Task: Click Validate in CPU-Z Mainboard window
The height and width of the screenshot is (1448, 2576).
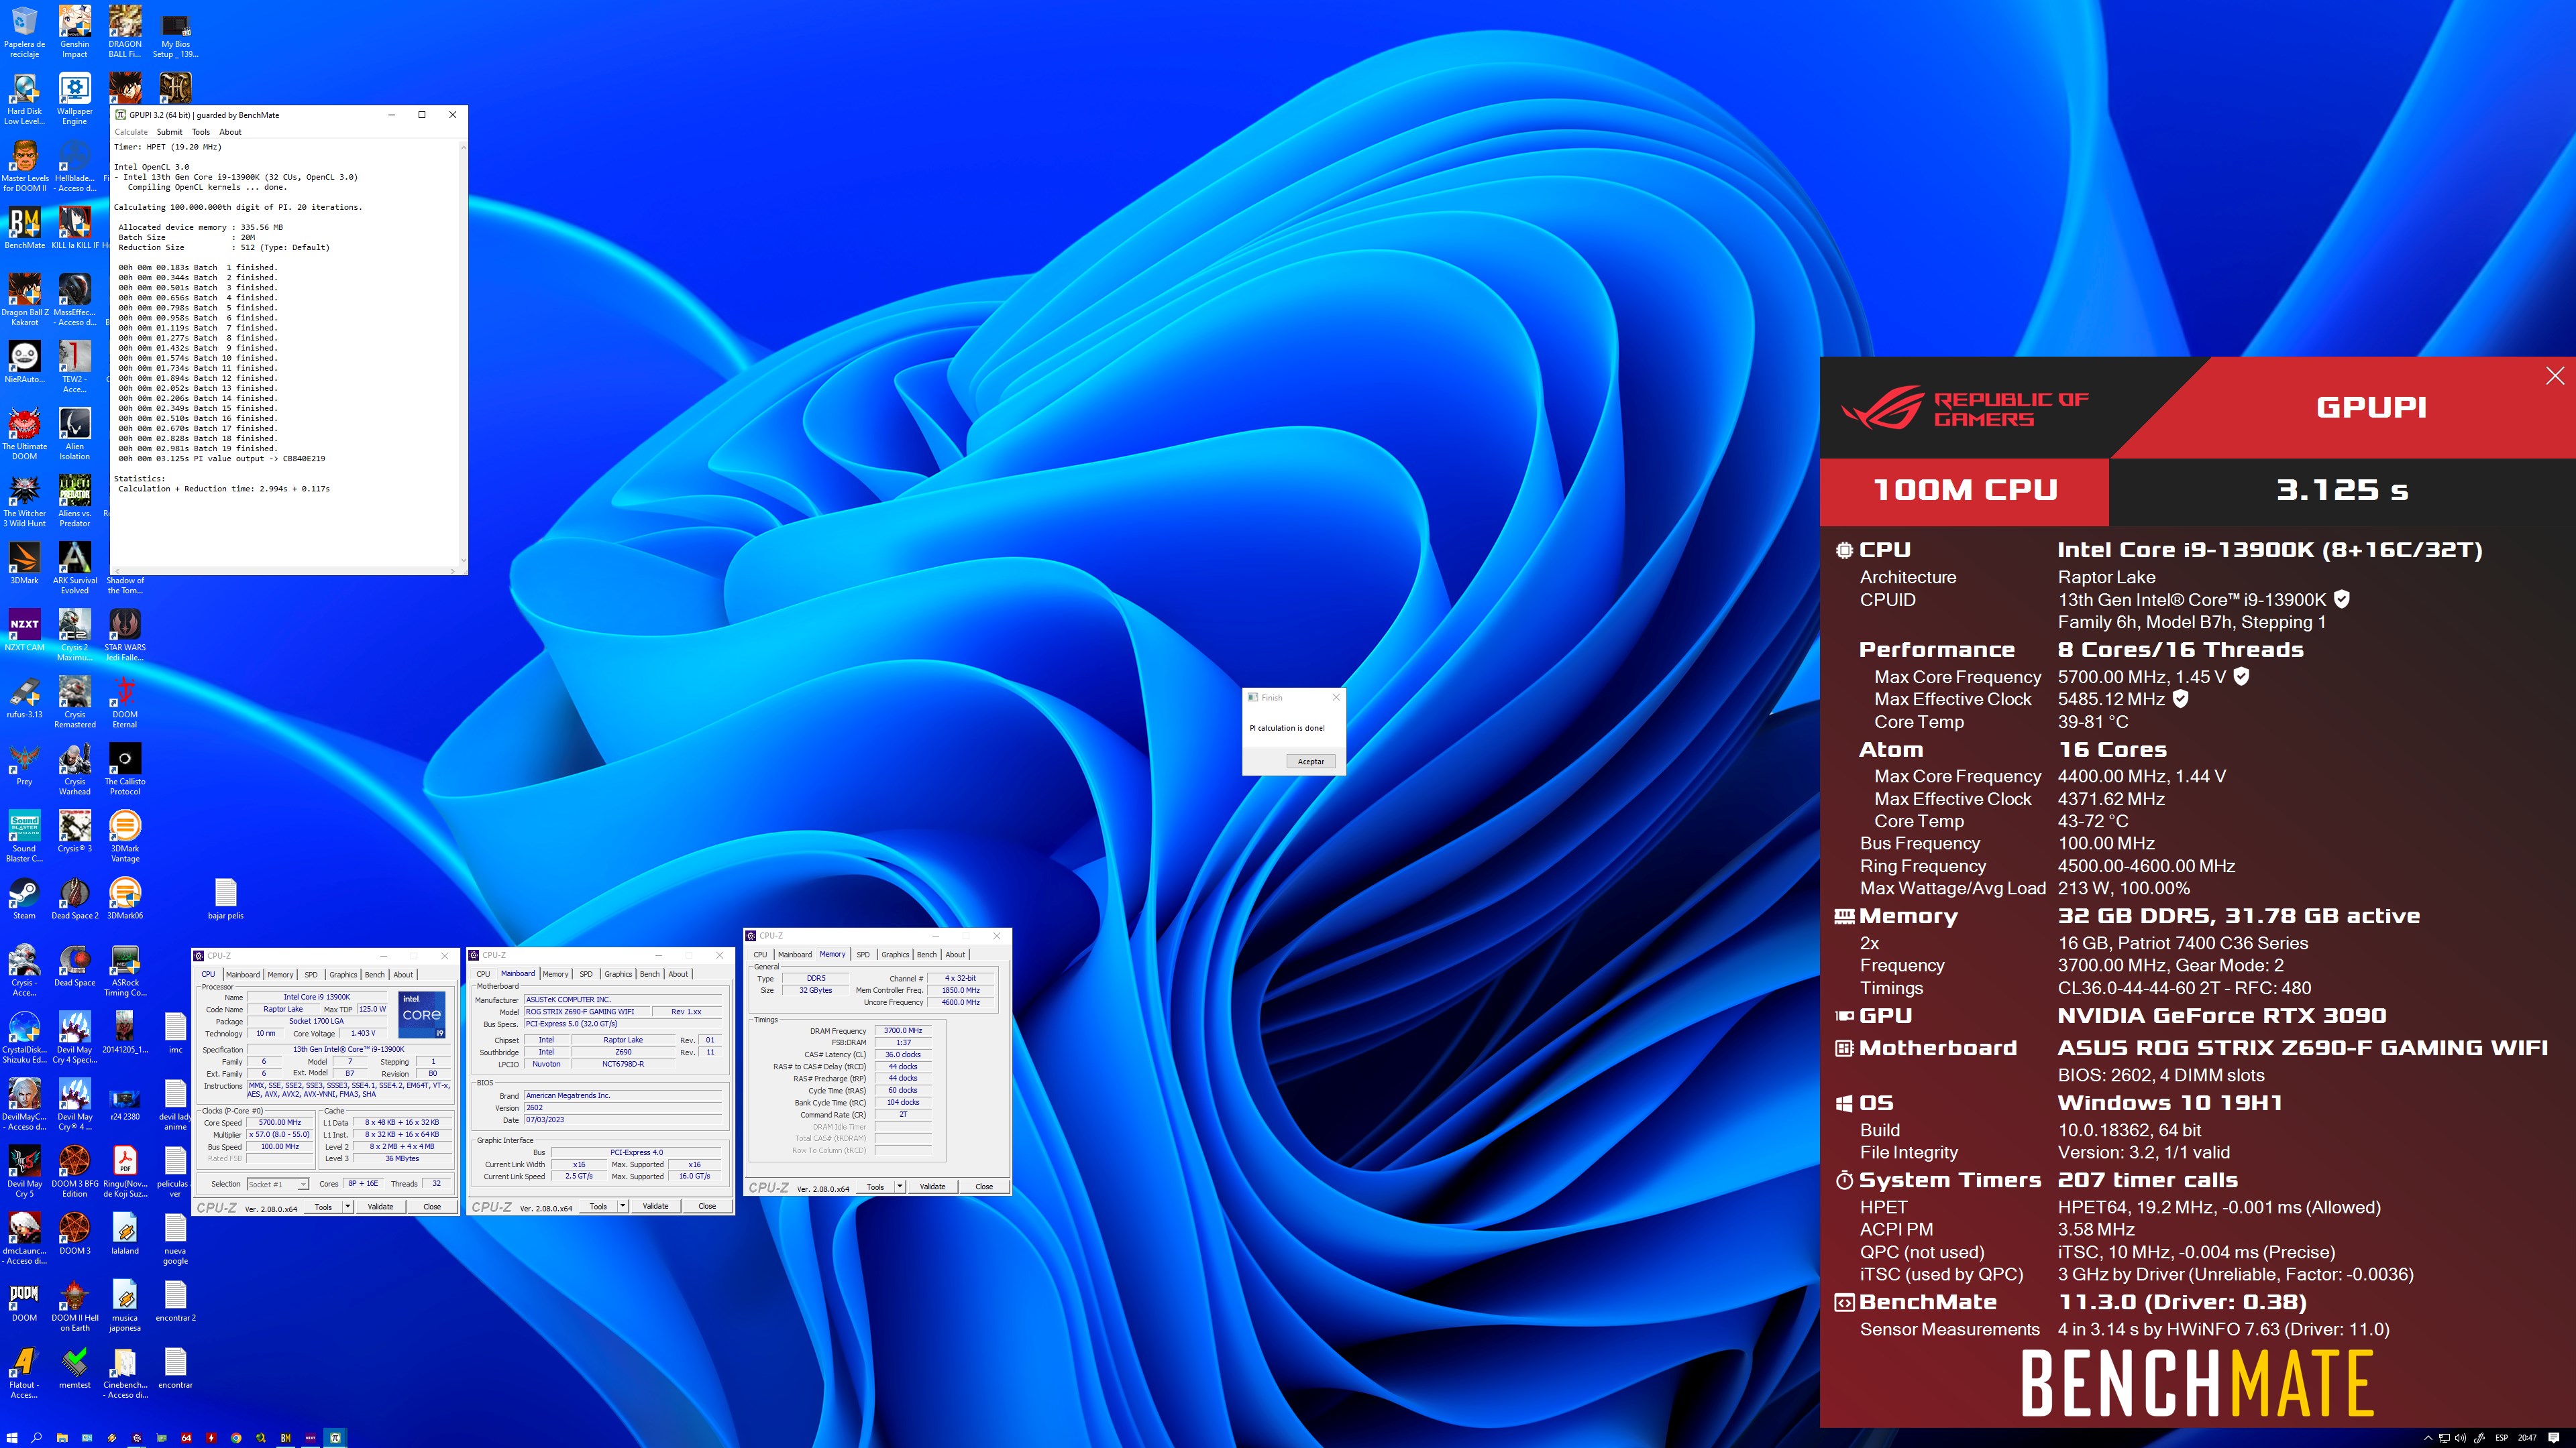Action: click(x=655, y=1206)
